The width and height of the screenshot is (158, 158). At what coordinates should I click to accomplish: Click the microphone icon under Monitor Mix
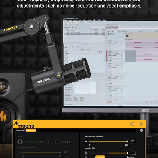[86, 153]
